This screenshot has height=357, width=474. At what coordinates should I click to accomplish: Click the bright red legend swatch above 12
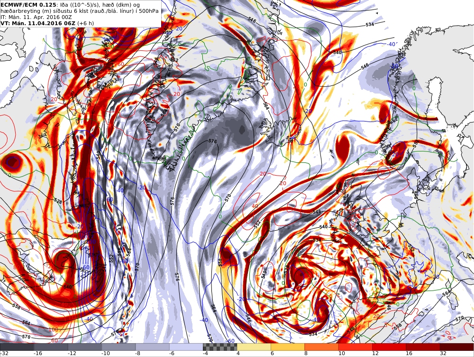(389, 347)
